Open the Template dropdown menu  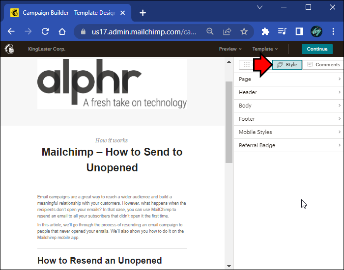point(265,49)
